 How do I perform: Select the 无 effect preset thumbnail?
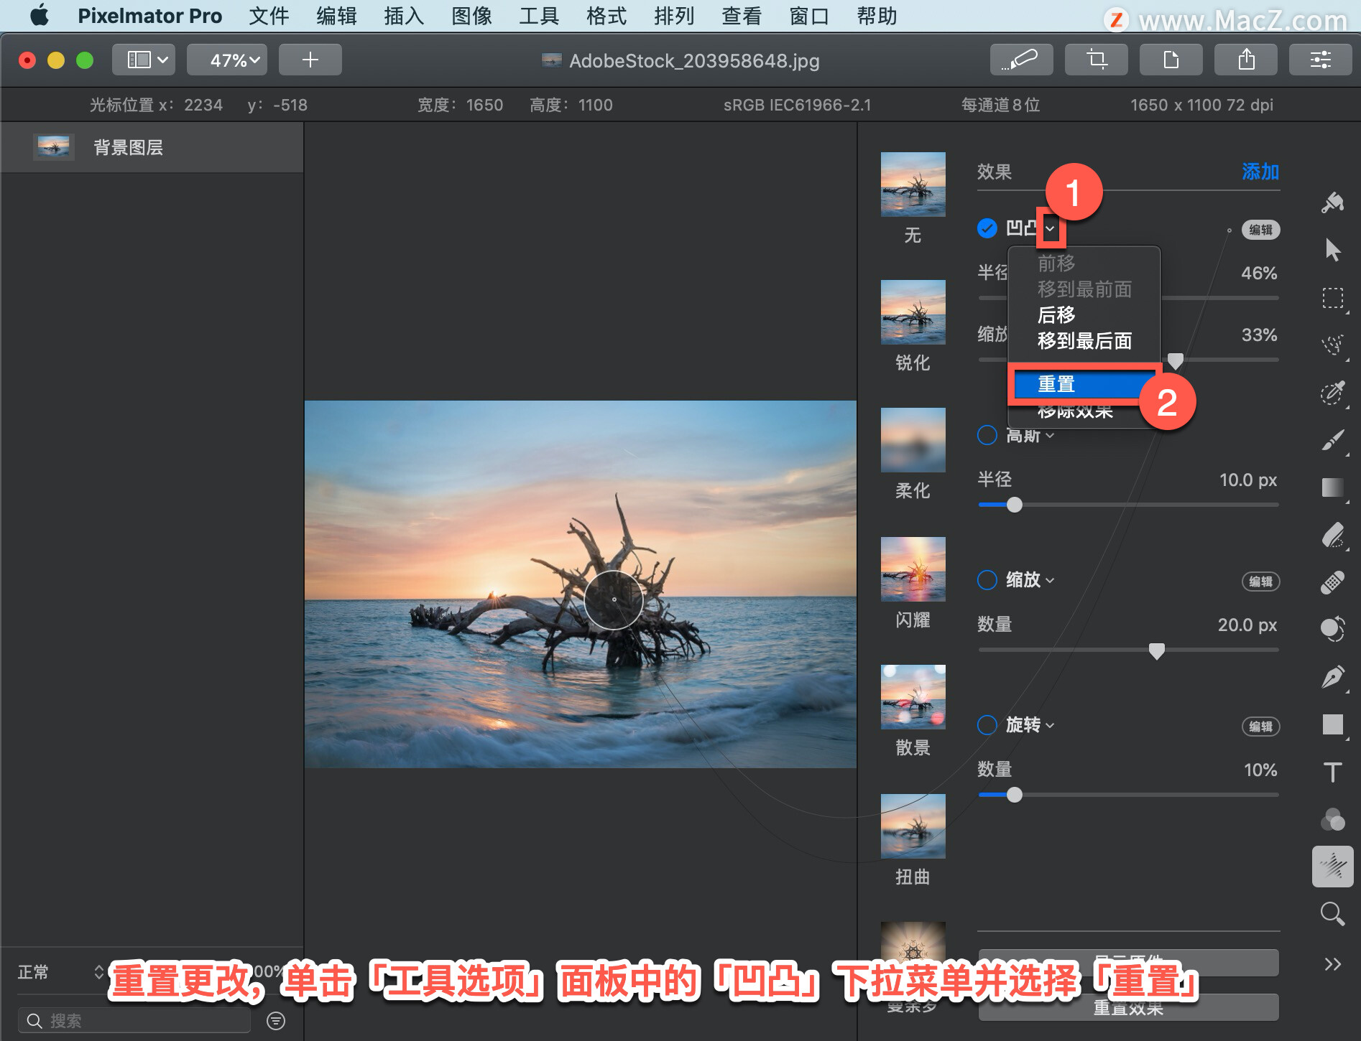(x=913, y=185)
